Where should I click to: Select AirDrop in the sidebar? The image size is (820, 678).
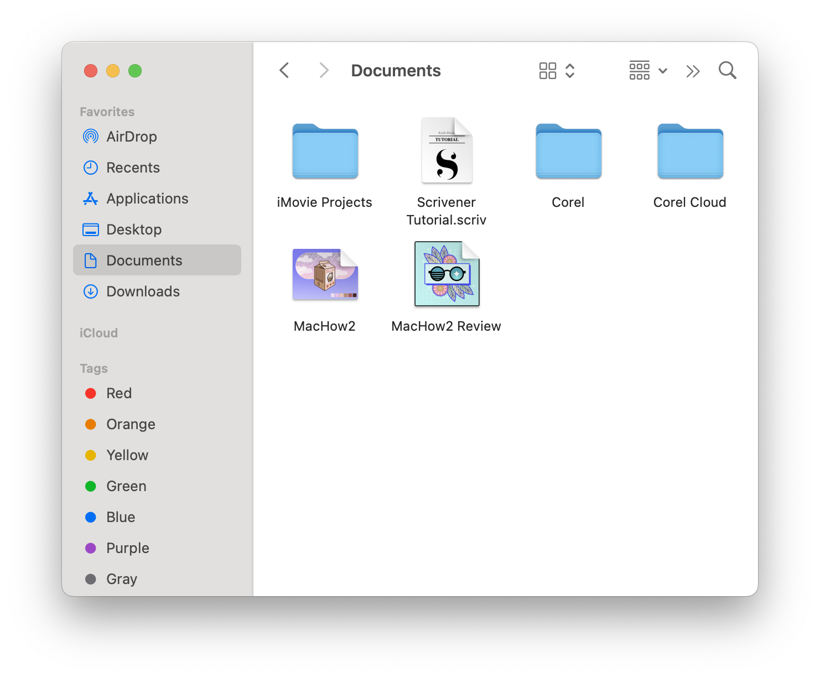[x=131, y=137]
